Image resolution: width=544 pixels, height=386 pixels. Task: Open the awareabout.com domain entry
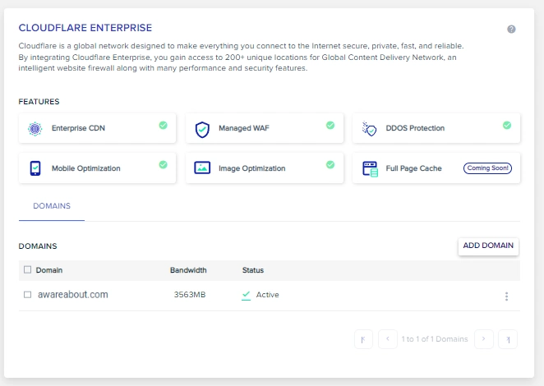tap(73, 295)
